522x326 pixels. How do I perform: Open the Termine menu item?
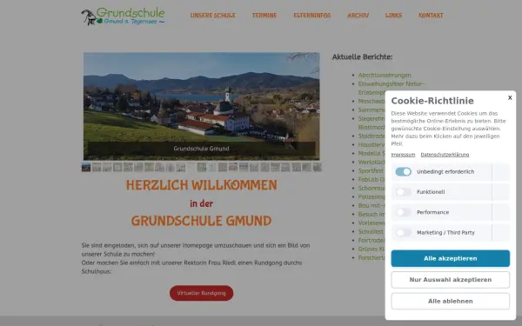click(x=264, y=16)
